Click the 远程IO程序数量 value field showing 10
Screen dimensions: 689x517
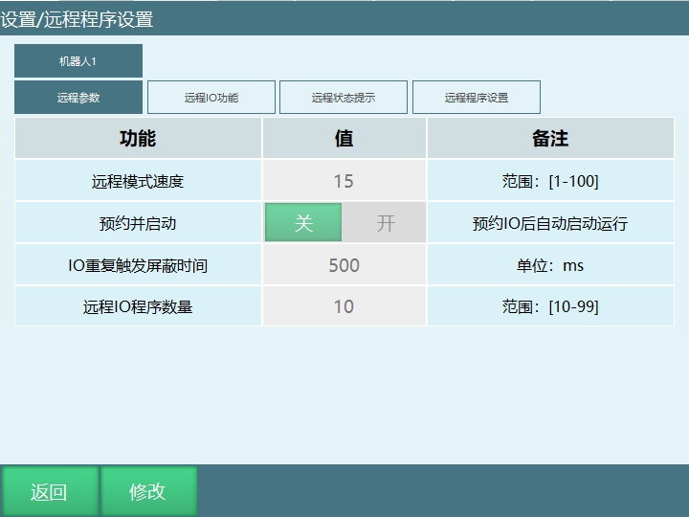(x=344, y=306)
